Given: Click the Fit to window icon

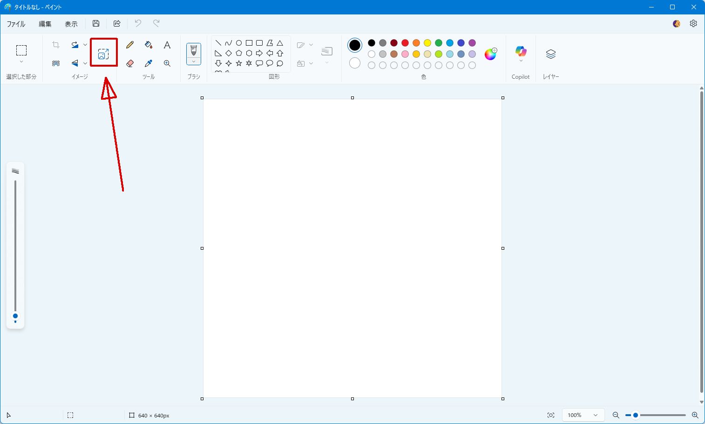Looking at the screenshot, I should [551, 415].
